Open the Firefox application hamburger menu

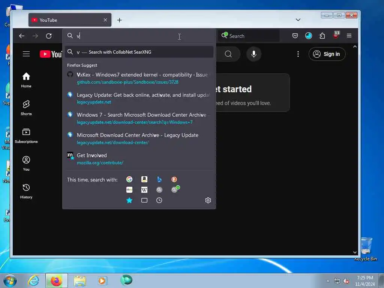[349, 36]
